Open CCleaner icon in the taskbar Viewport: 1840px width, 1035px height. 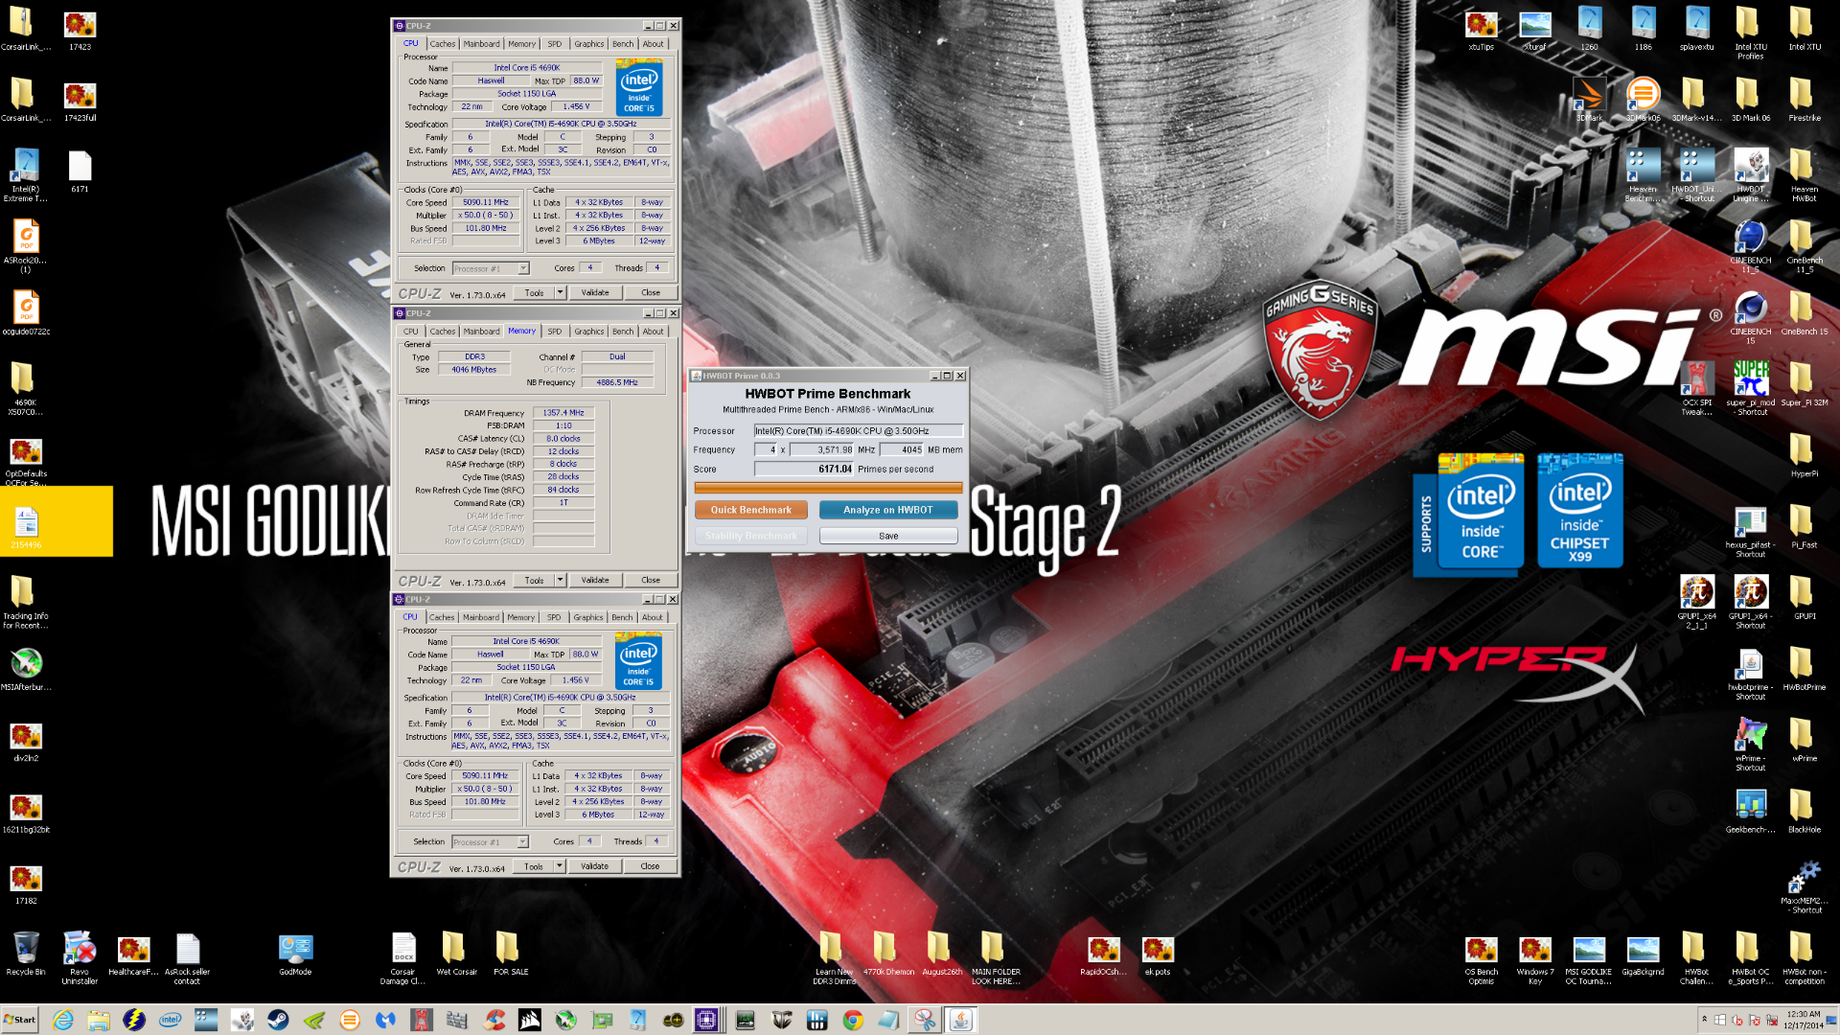pyautogui.click(x=494, y=1021)
